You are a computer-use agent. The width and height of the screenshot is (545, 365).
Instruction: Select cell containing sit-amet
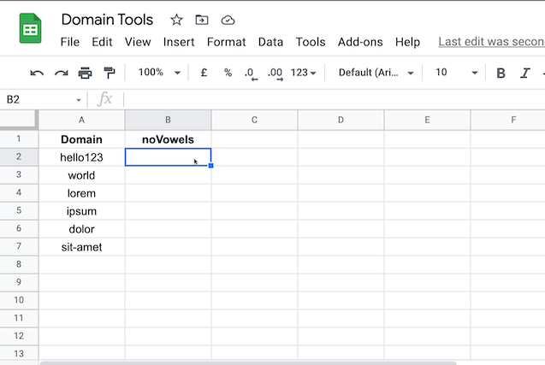(81, 247)
